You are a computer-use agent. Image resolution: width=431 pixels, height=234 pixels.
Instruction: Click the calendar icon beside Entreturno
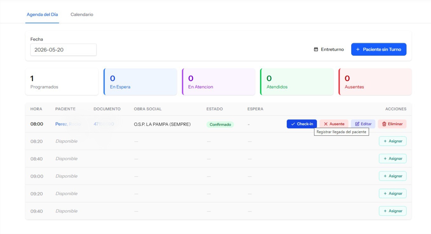tap(316, 50)
